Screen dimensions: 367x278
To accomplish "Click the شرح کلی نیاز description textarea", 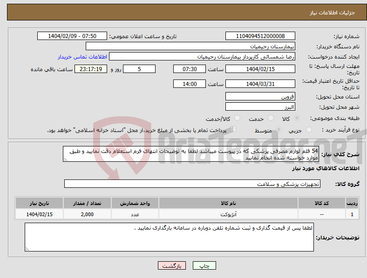I will coord(191,154).
